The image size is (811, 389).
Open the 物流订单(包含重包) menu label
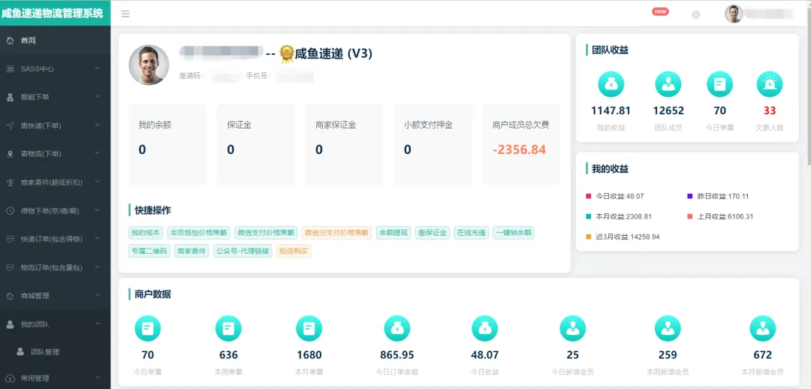pos(51,267)
